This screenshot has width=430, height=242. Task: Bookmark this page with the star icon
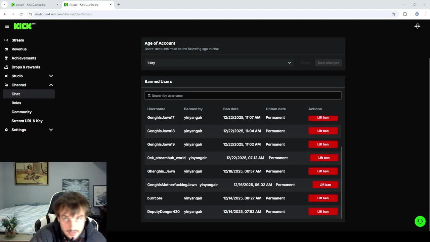click(x=394, y=14)
